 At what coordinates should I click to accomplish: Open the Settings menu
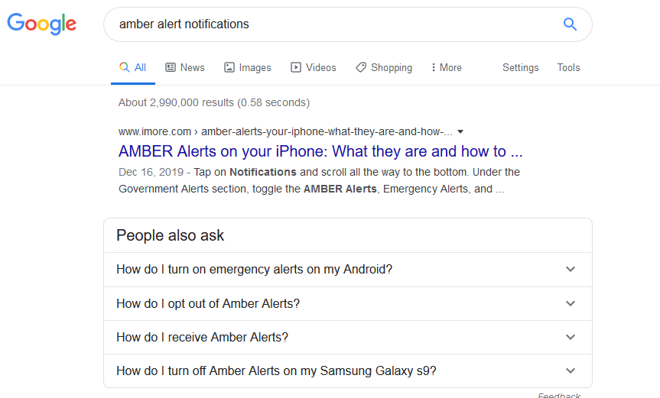coord(520,67)
